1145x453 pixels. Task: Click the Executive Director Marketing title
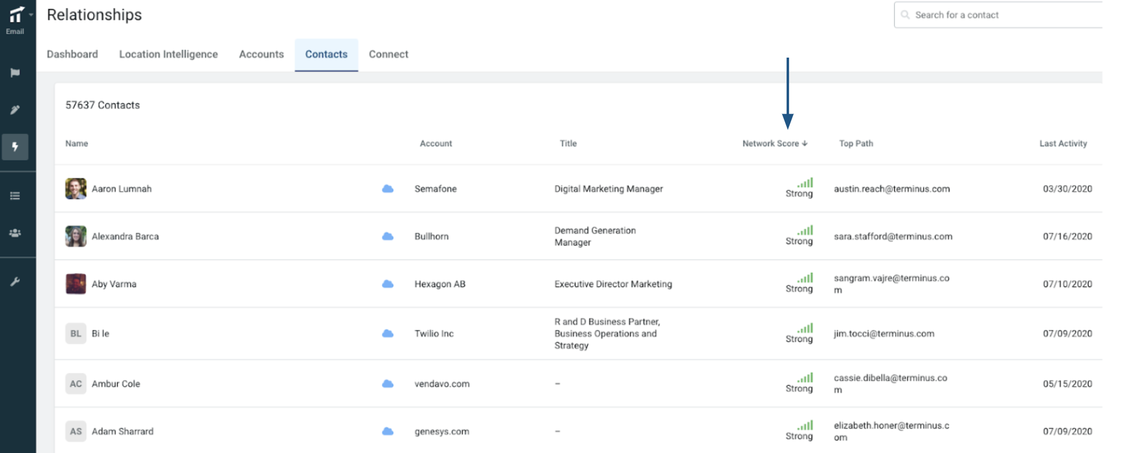coord(613,284)
